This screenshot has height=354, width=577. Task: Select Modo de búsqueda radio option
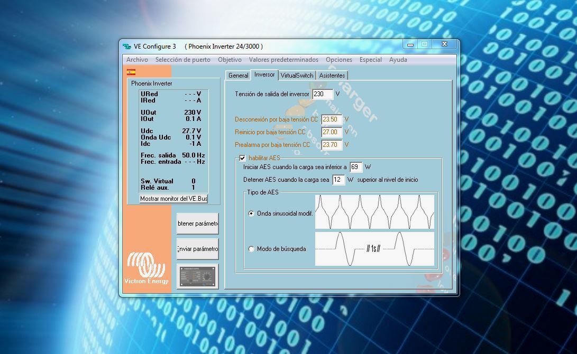251,249
